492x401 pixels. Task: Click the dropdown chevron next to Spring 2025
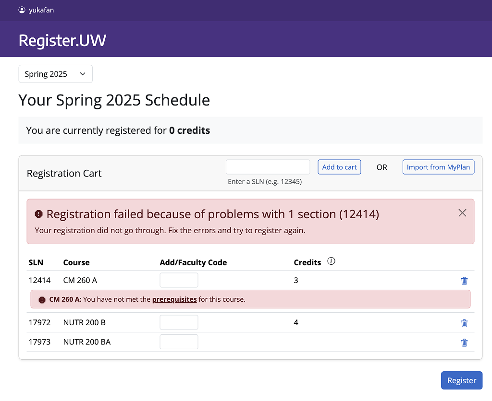coord(83,74)
